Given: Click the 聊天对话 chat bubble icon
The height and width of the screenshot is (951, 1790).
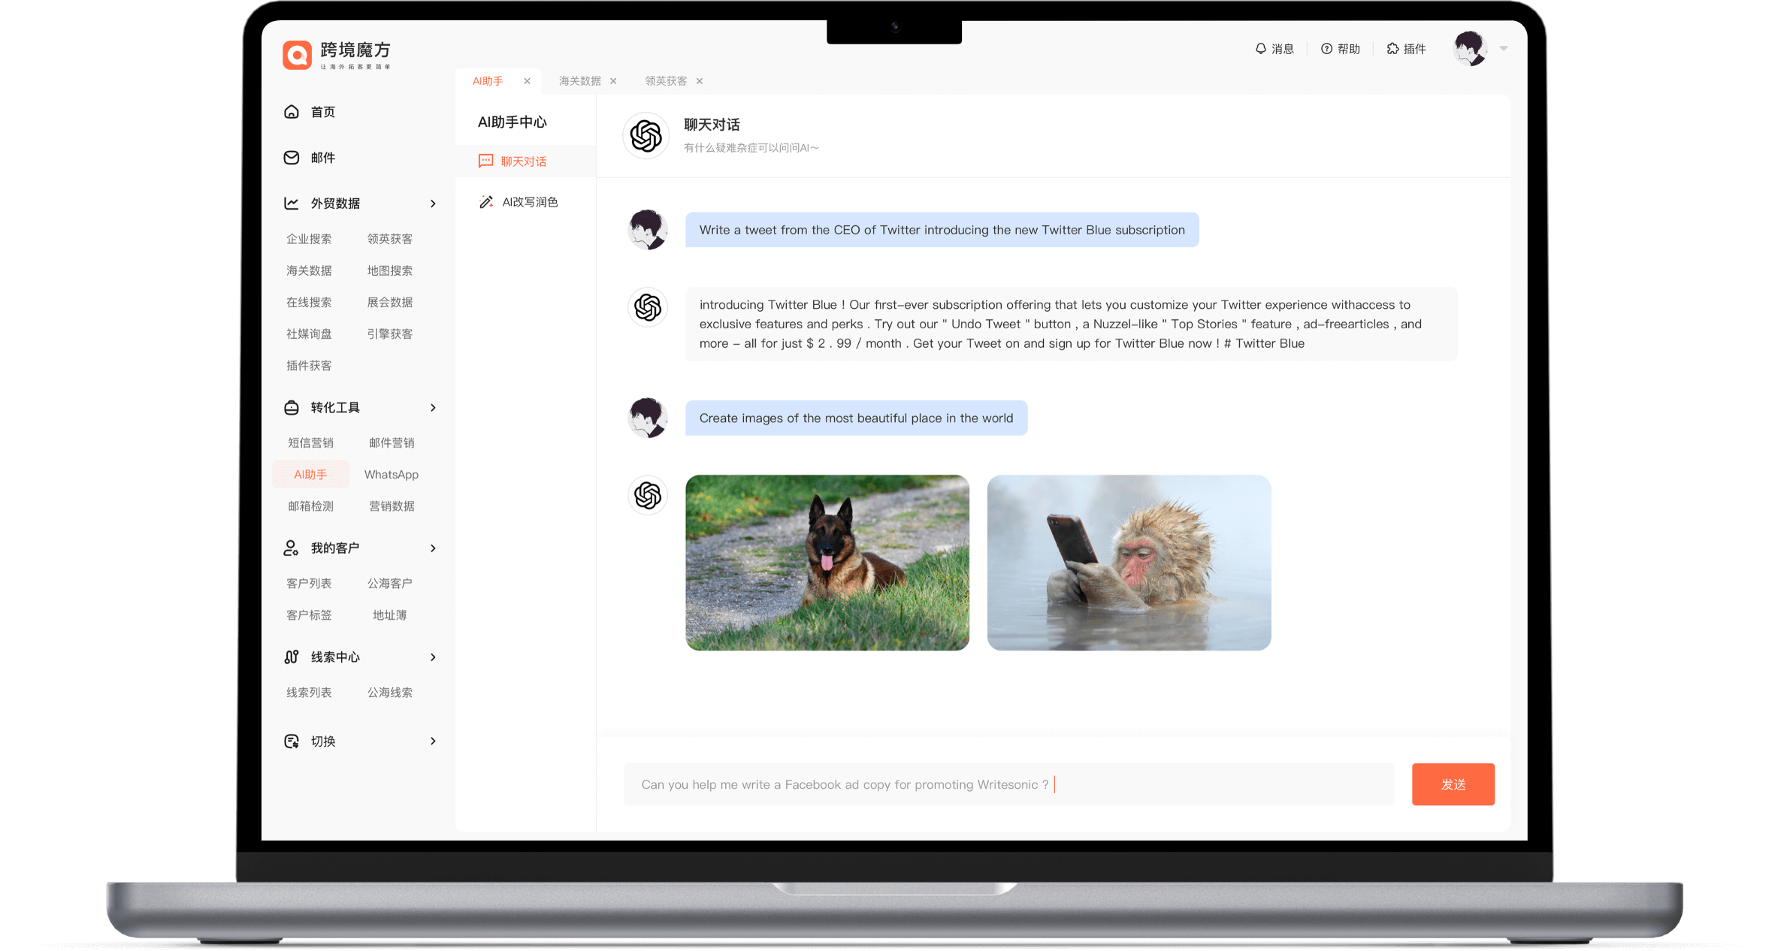Looking at the screenshot, I should pyautogui.click(x=486, y=162).
